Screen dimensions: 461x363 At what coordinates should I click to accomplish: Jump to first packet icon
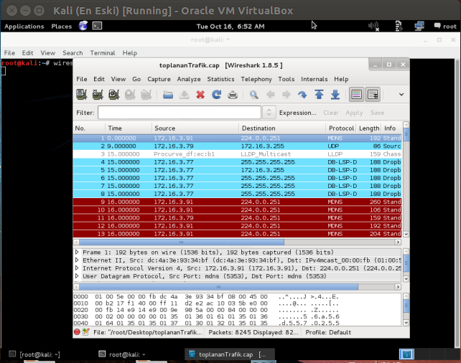click(x=319, y=95)
